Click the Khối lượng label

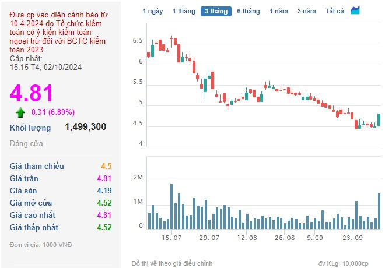tap(30, 128)
